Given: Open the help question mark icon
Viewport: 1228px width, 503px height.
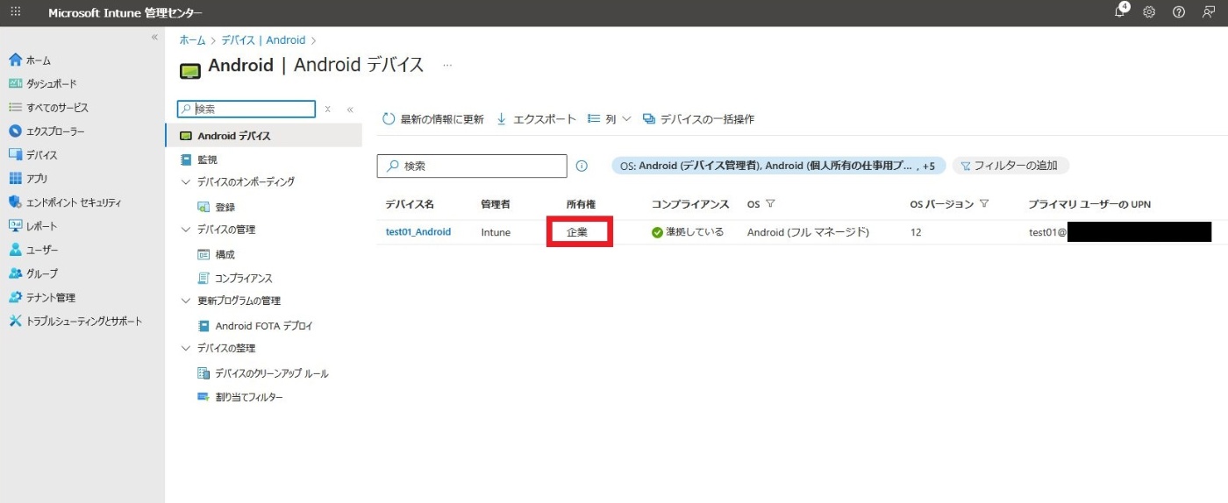Looking at the screenshot, I should (1179, 12).
